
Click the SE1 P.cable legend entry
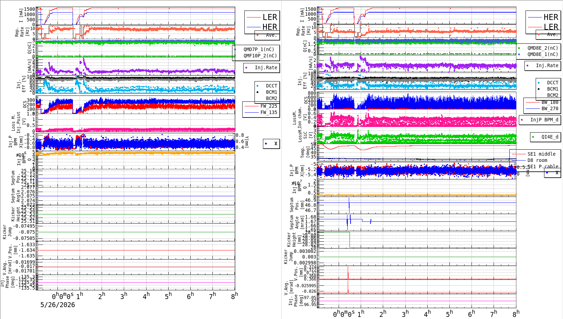[x=543, y=166]
